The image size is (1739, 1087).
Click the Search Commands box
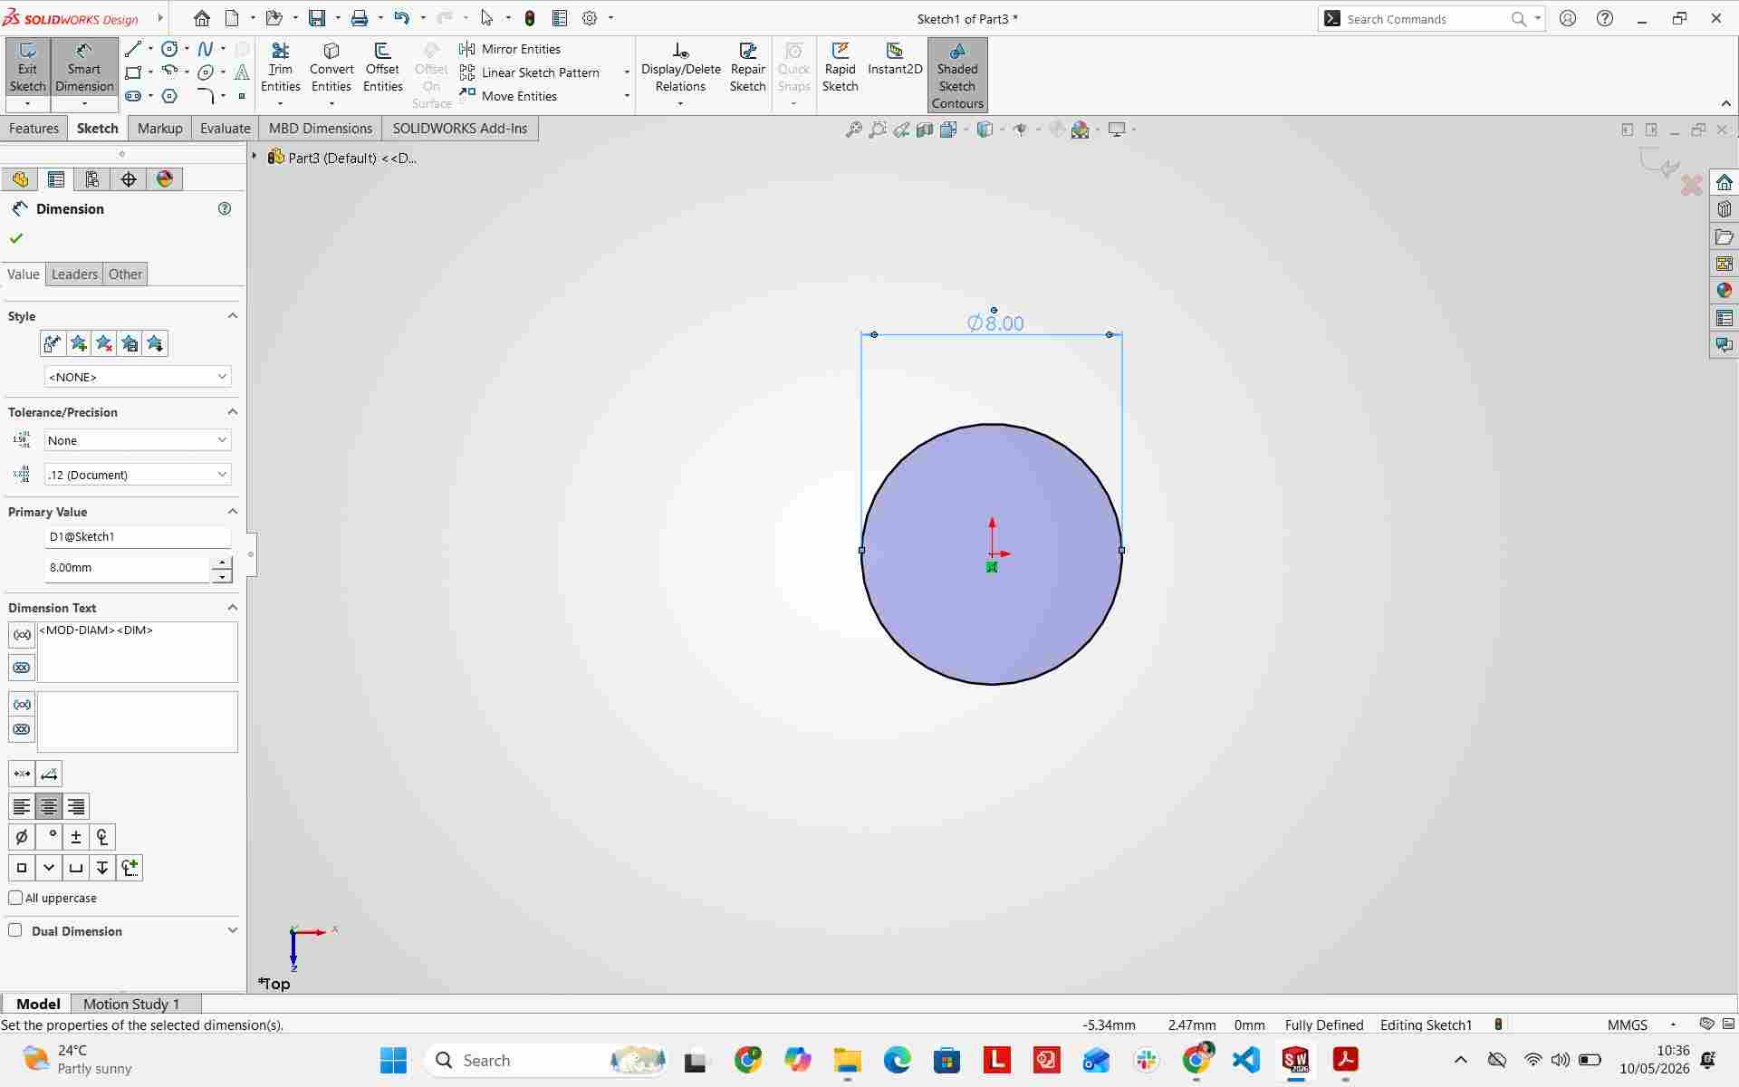(x=1422, y=19)
